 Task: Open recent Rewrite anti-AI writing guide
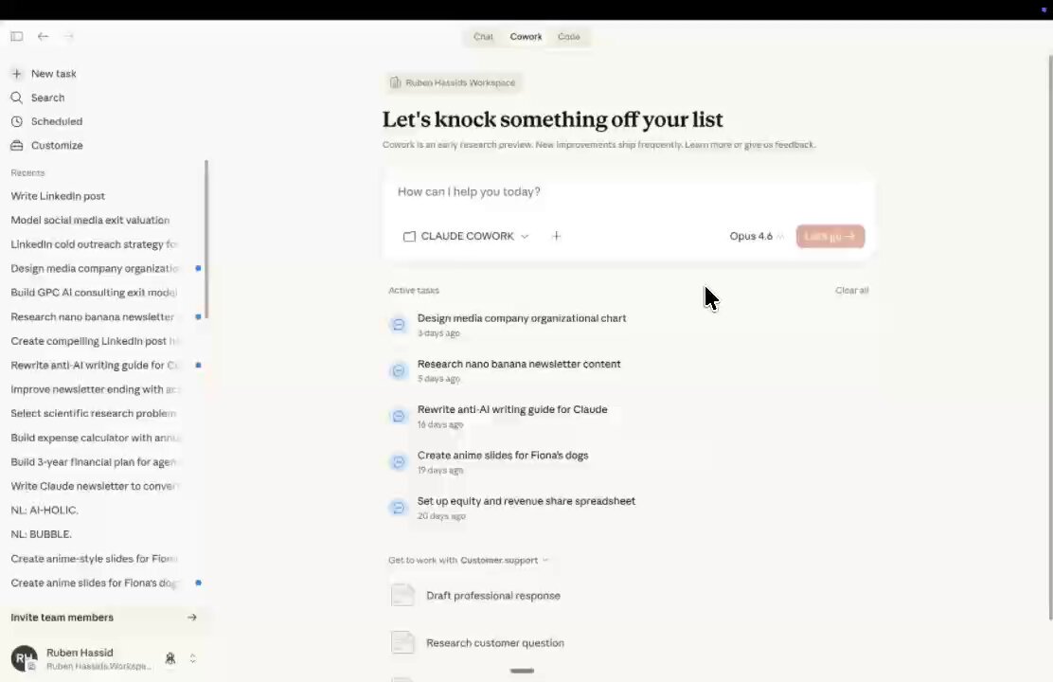pyautogui.click(x=94, y=365)
